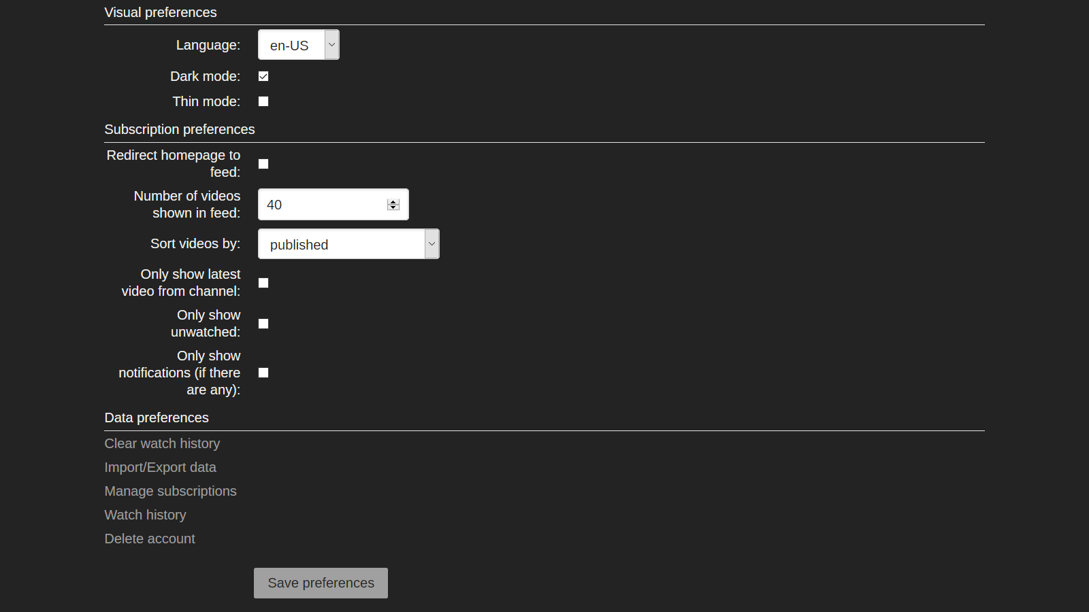This screenshot has width=1089, height=612.
Task: Open Manage subscriptions link
Action: click(x=170, y=491)
